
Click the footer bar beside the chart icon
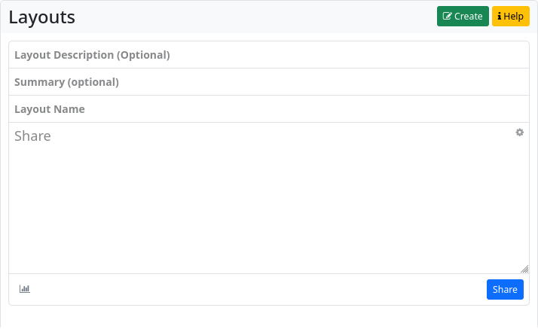pyautogui.click(x=256, y=289)
